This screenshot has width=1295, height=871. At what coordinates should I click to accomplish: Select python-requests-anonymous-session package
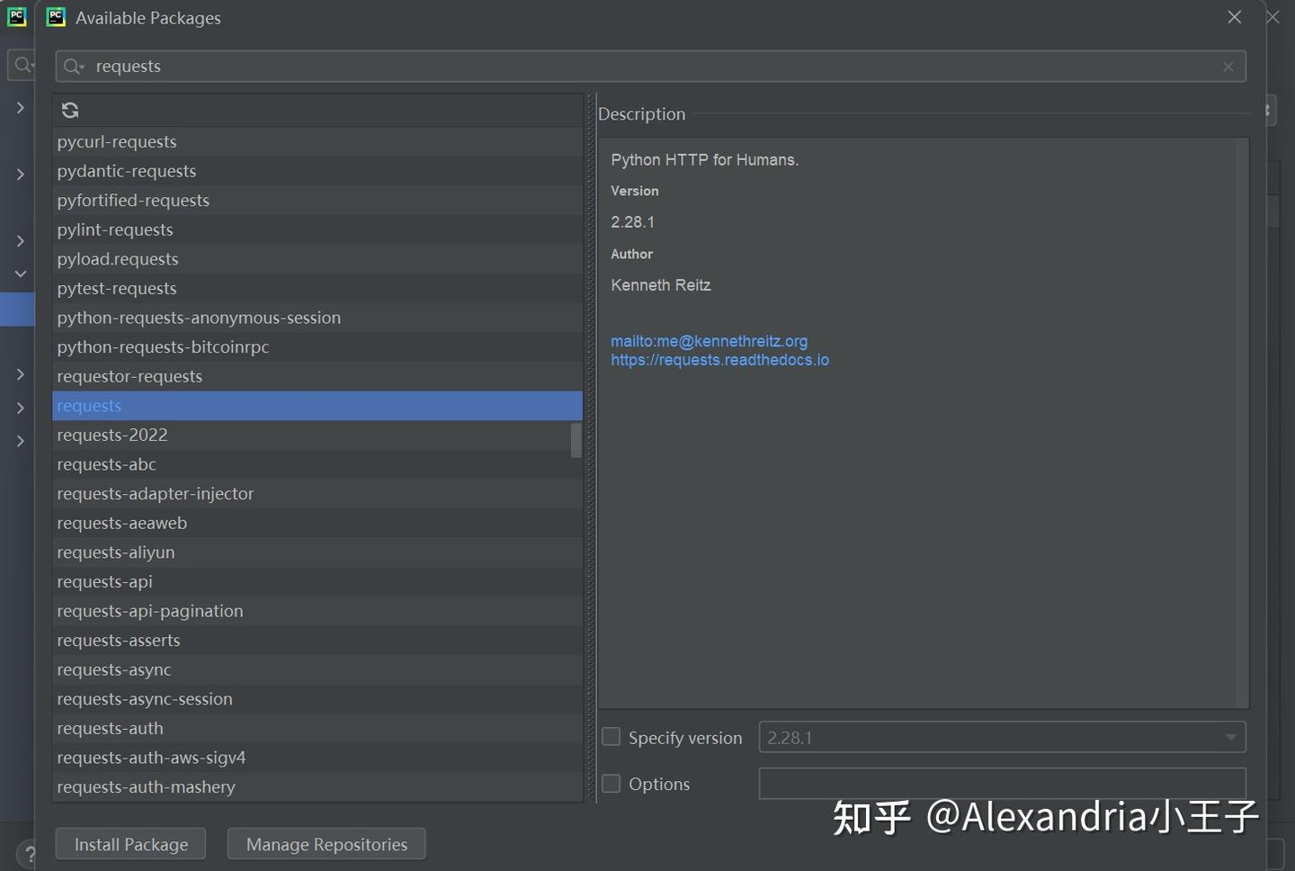point(317,318)
